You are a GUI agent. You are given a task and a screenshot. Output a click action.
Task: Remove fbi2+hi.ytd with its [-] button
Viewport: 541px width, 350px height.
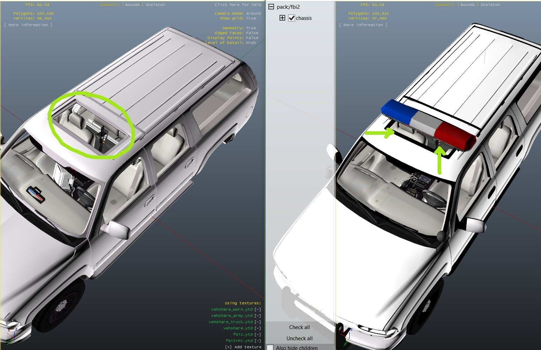pyautogui.click(x=258, y=341)
